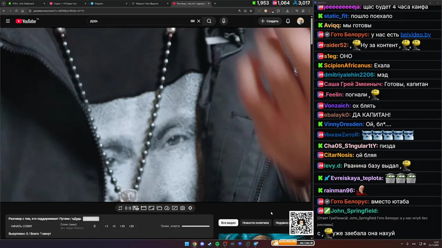Open a new browser tab
This screenshot has height=248, width=442.
pos(215,3)
